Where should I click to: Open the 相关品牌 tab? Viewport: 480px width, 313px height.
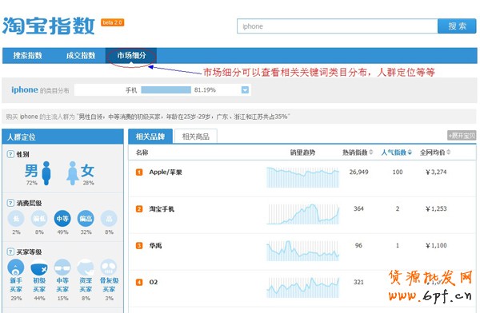[x=150, y=137]
